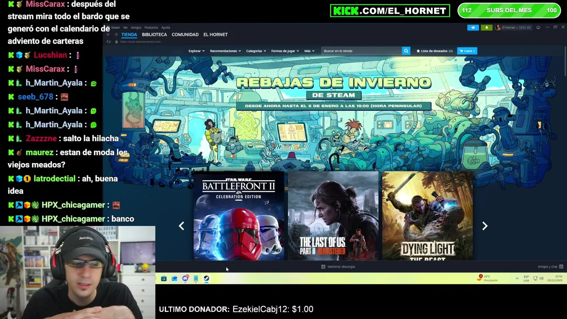This screenshot has height=319, width=567.
Task: Go forward with the Steam forward arrow
Action: (x=116, y=35)
